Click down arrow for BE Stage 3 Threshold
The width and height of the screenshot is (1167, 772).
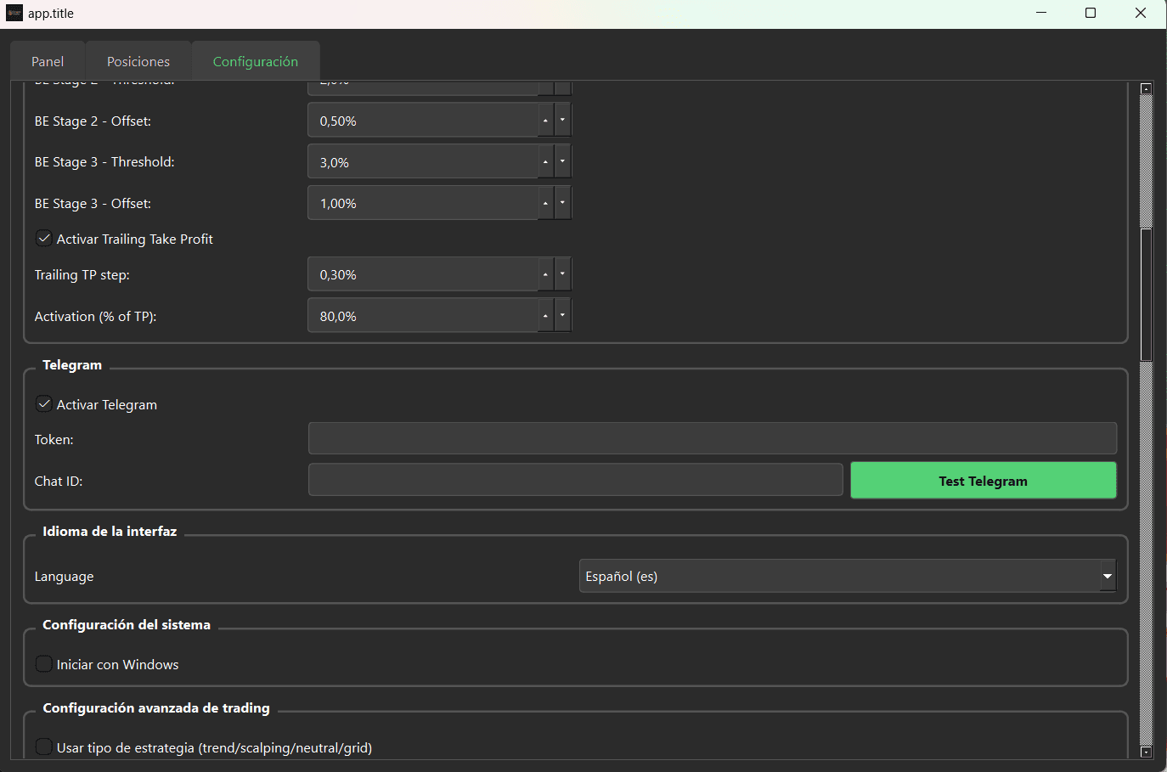[x=562, y=161]
